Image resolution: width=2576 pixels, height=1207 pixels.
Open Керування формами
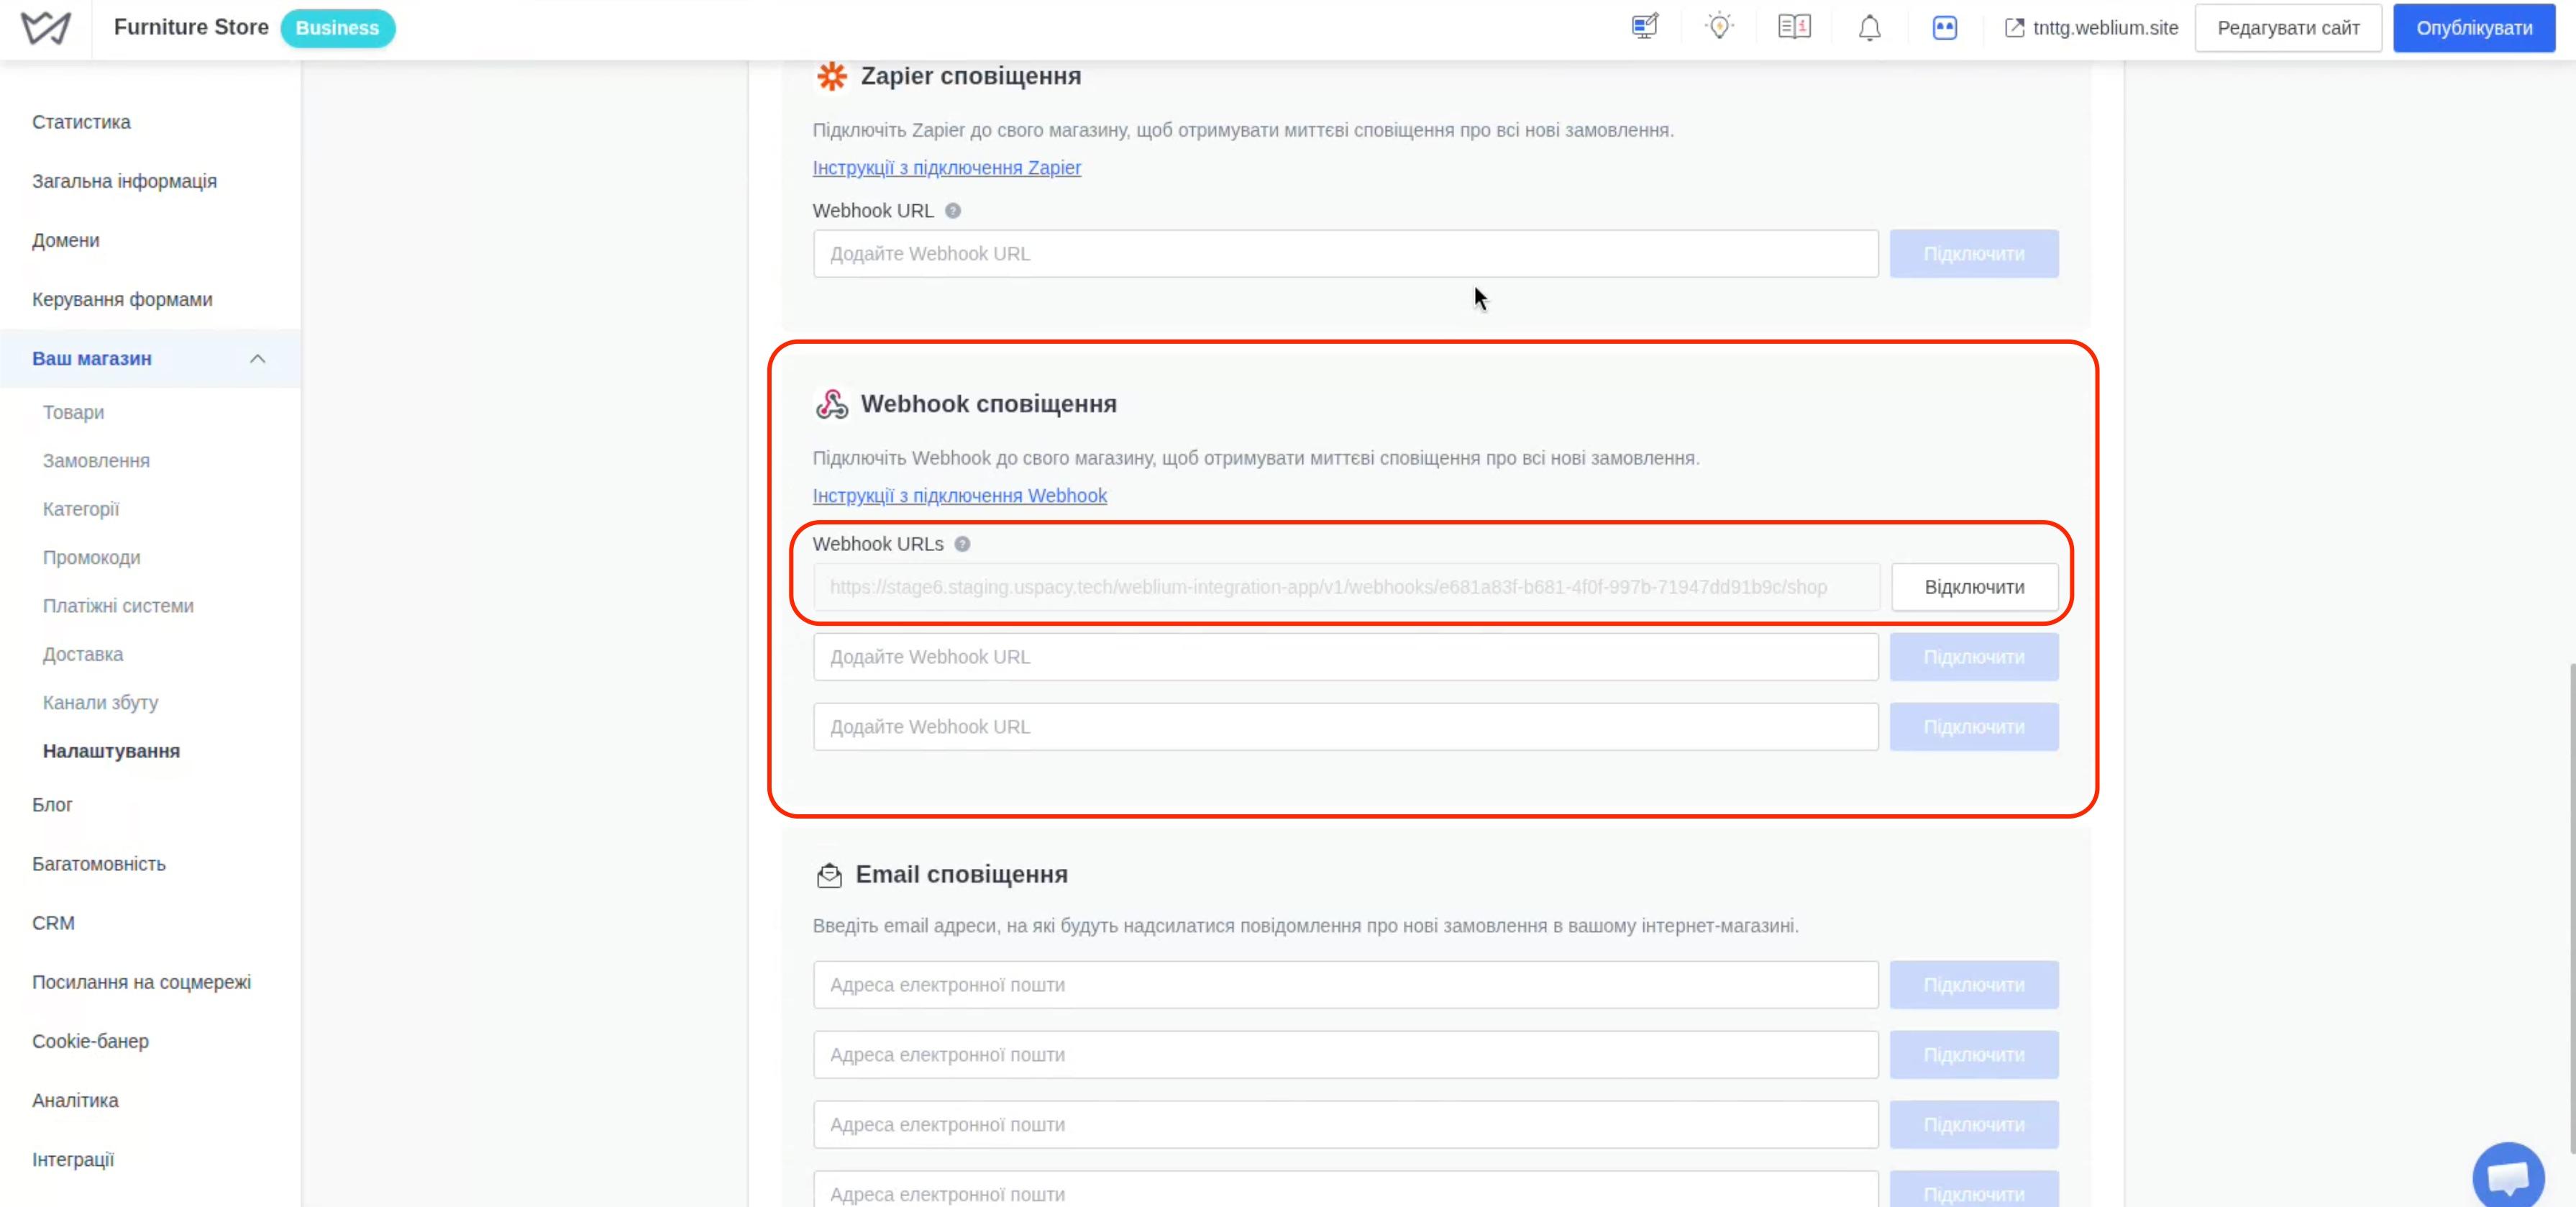pyautogui.click(x=122, y=299)
